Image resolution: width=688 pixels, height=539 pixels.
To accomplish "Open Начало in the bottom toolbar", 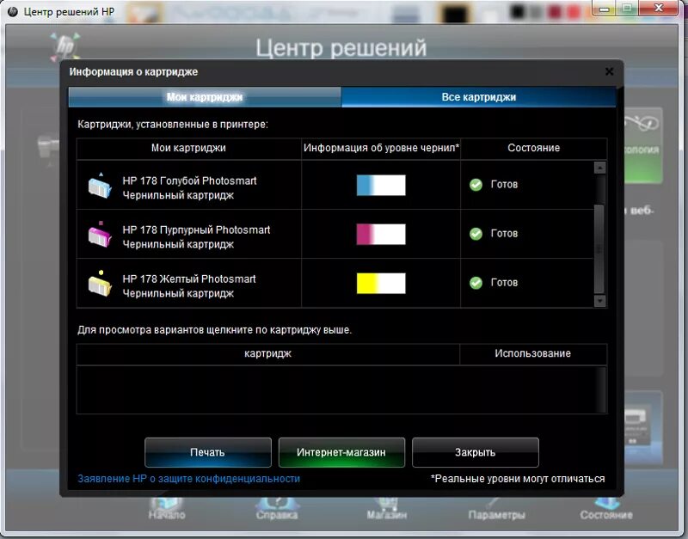I will 166,509.
